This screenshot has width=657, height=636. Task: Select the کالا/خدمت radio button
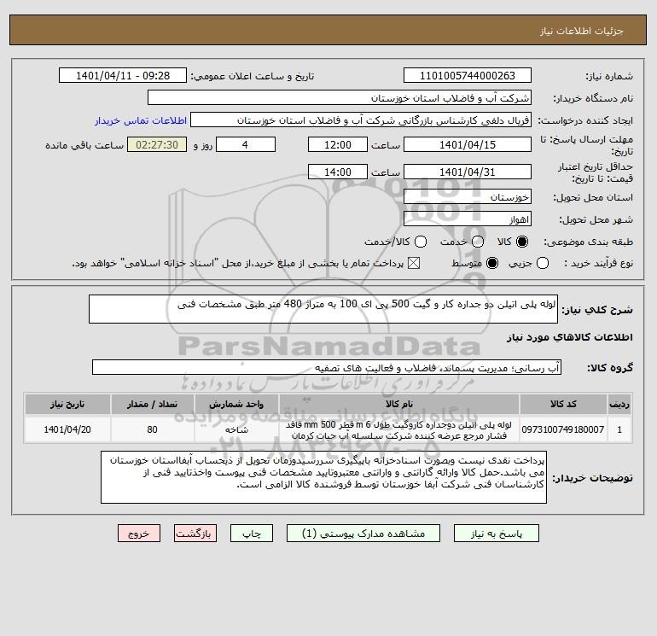[421, 242]
